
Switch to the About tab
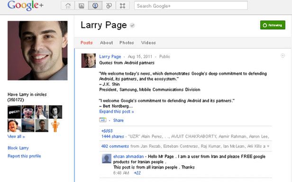pos(106,43)
